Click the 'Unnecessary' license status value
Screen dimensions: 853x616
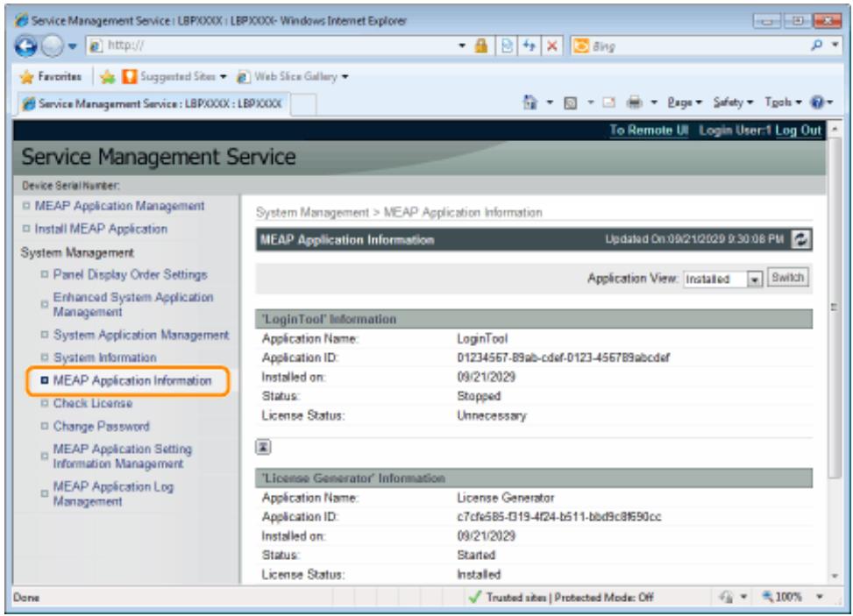click(x=492, y=416)
